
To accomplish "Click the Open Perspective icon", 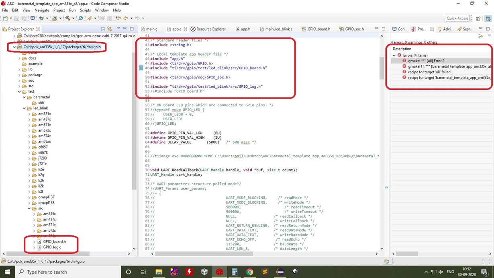I will tap(478, 19).
